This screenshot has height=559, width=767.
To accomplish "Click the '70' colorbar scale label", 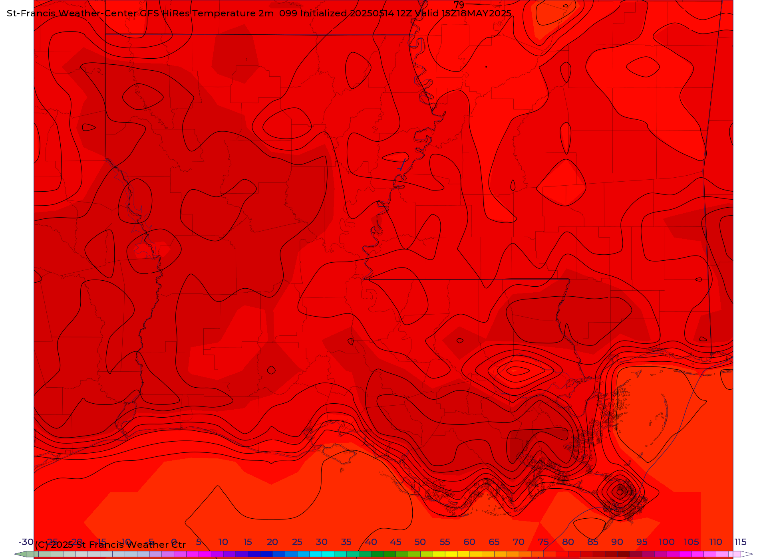I will coord(519,542).
